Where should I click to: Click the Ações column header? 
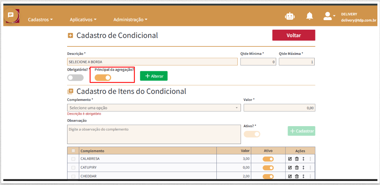click(x=300, y=151)
